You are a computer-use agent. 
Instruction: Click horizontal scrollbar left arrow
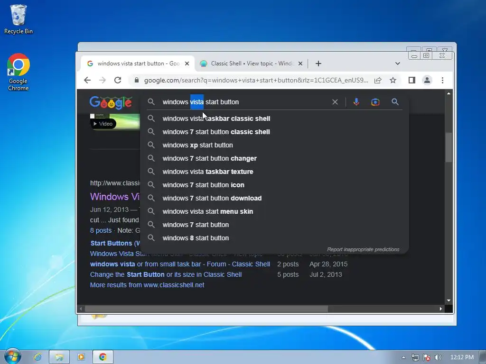point(81,309)
